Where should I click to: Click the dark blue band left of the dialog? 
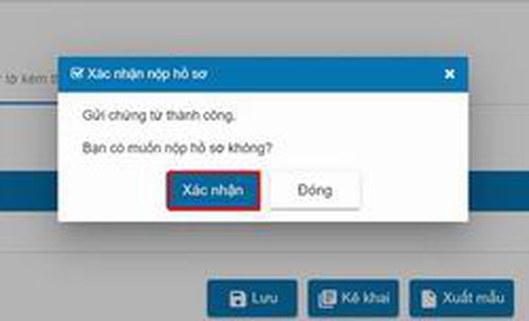tap(29, 191)
